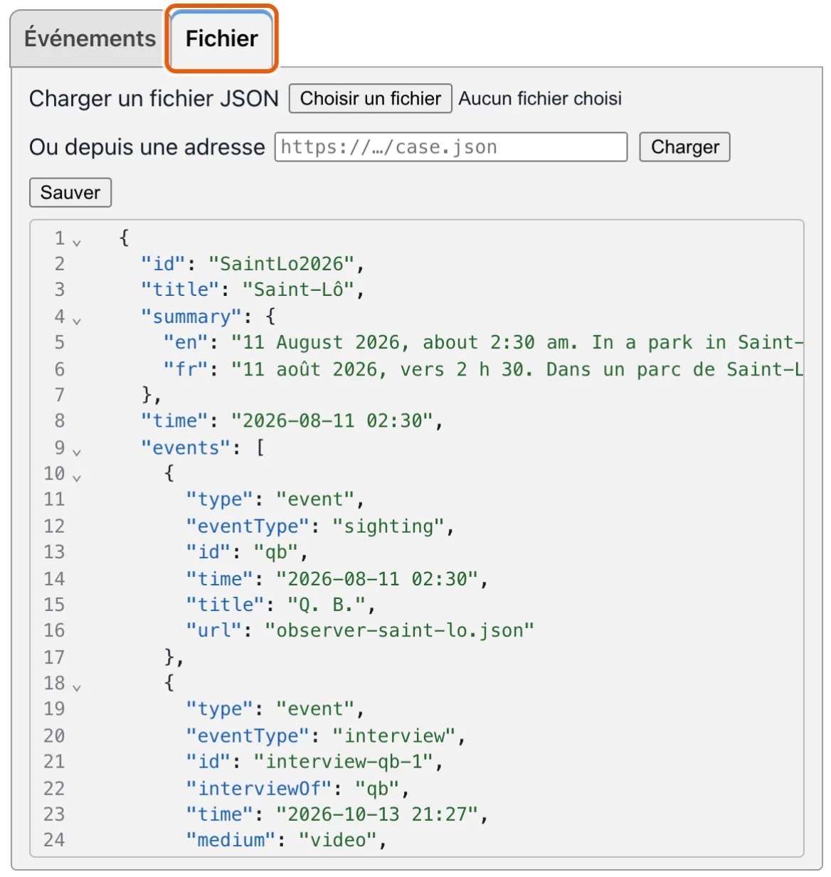Screen dimensions: 831x877
Task: Click the "interview-qb-1" id value
Action: click(x=344, y=762)
